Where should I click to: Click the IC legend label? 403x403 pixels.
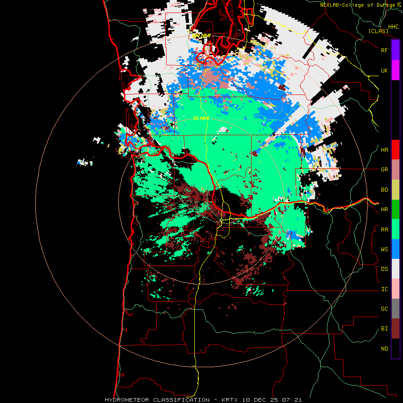click(385, 289)
